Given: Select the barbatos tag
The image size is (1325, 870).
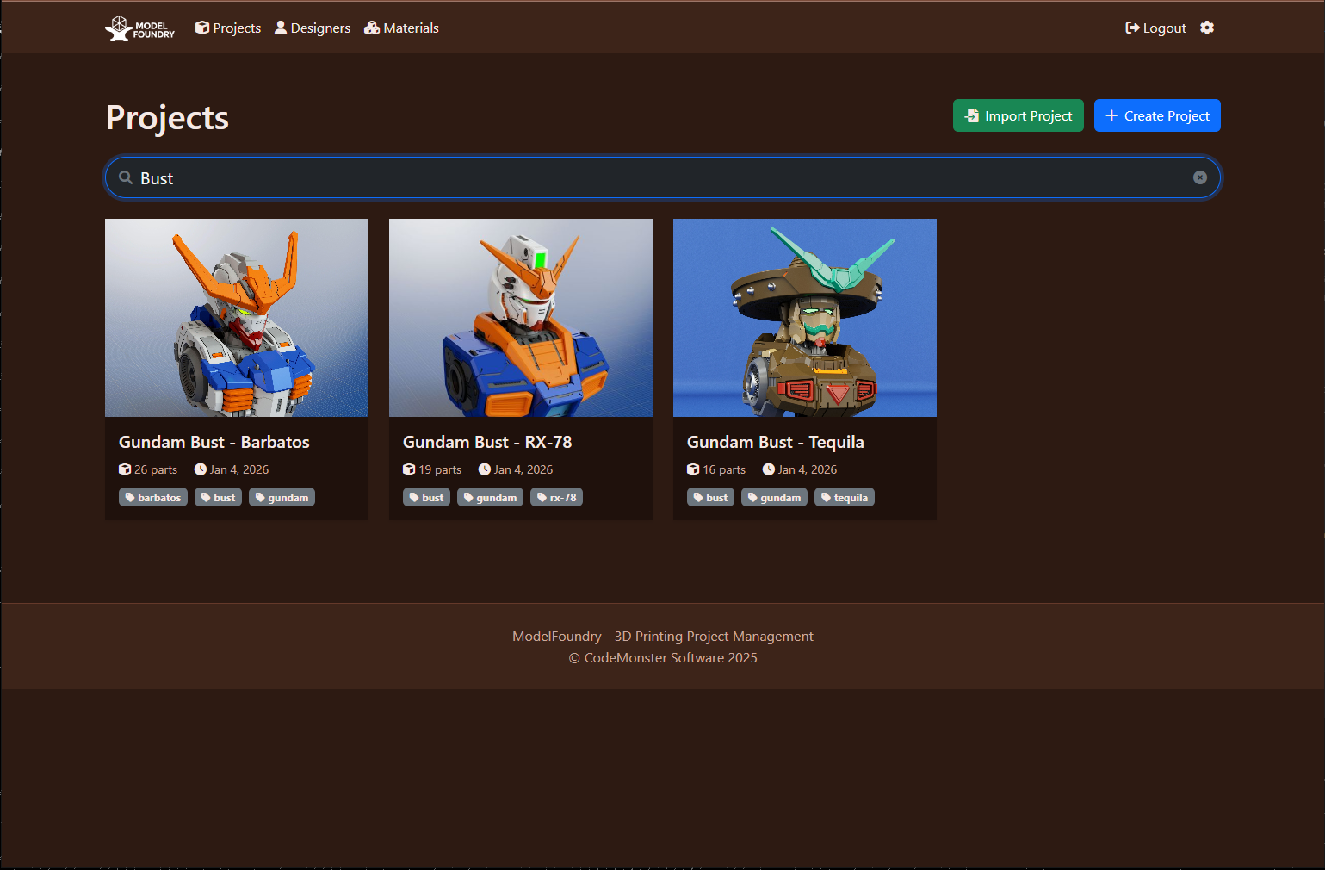Looking at the screenshot, I should pos(152,497).
